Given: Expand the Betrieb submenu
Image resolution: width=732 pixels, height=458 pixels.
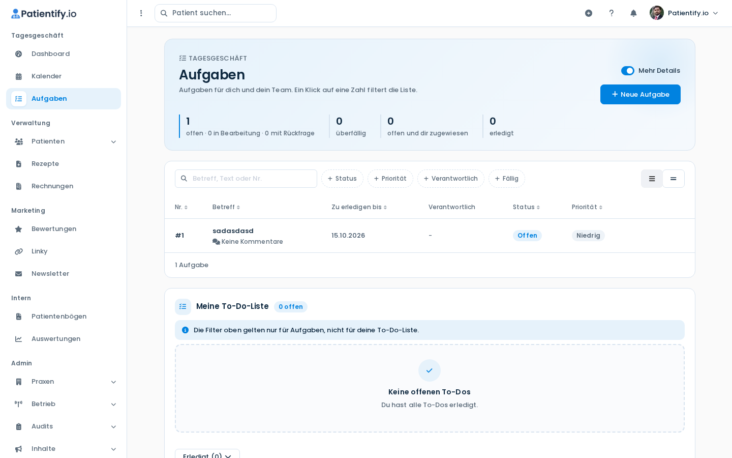Looking at the screenshot, I should [x=113, y=404].
